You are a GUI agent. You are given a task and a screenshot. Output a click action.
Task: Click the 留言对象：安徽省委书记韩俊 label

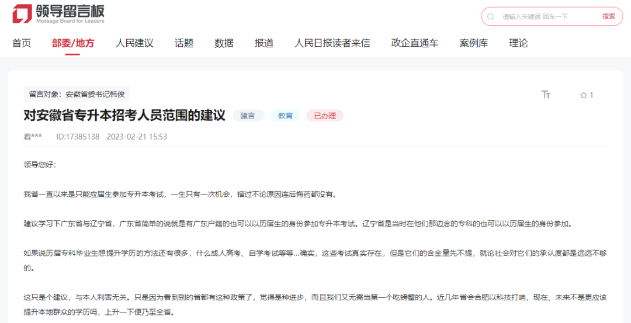tap(77, 95)
